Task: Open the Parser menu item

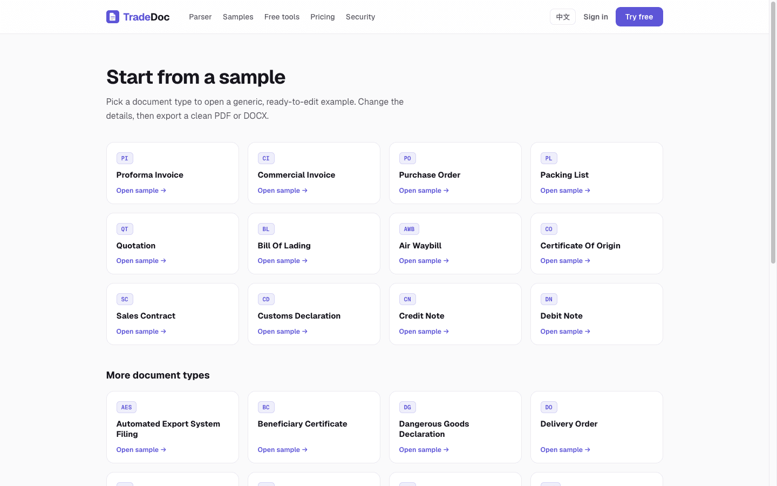Action: tap(200, 17)
